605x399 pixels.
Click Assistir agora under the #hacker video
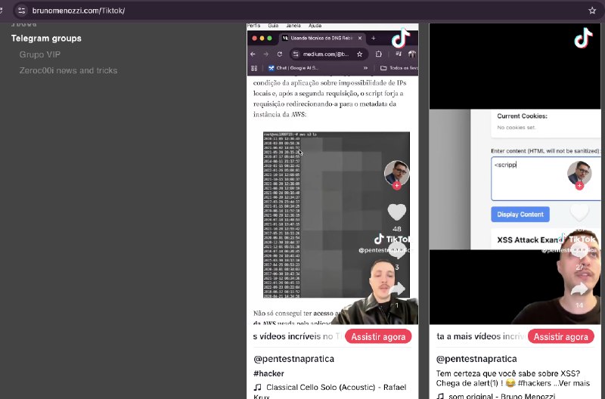click(x=378, y=336)
